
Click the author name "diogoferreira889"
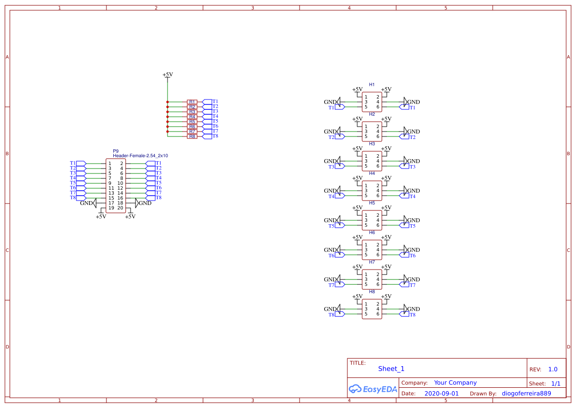pyautogui.click(x=526, y=393)
